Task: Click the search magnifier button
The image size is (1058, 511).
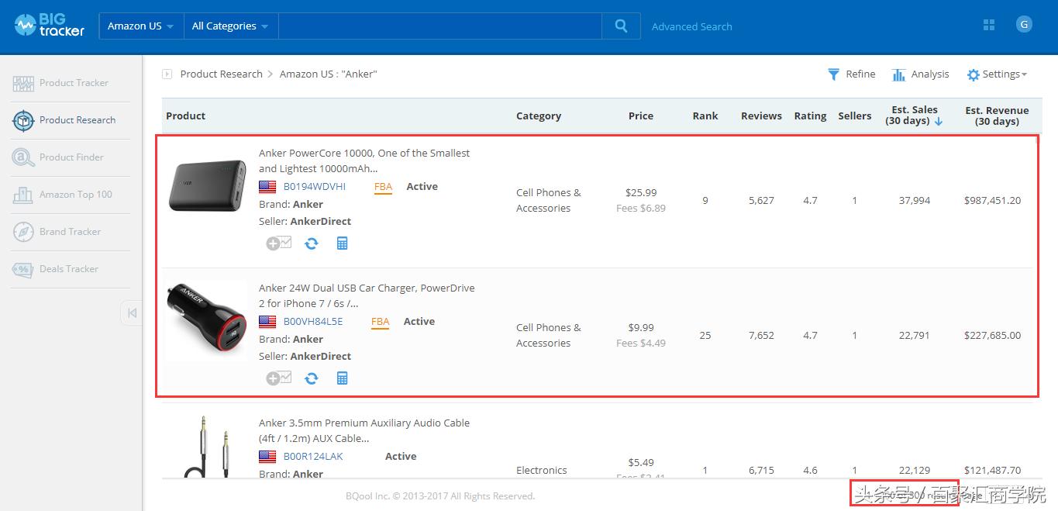Action: point(621,26)
